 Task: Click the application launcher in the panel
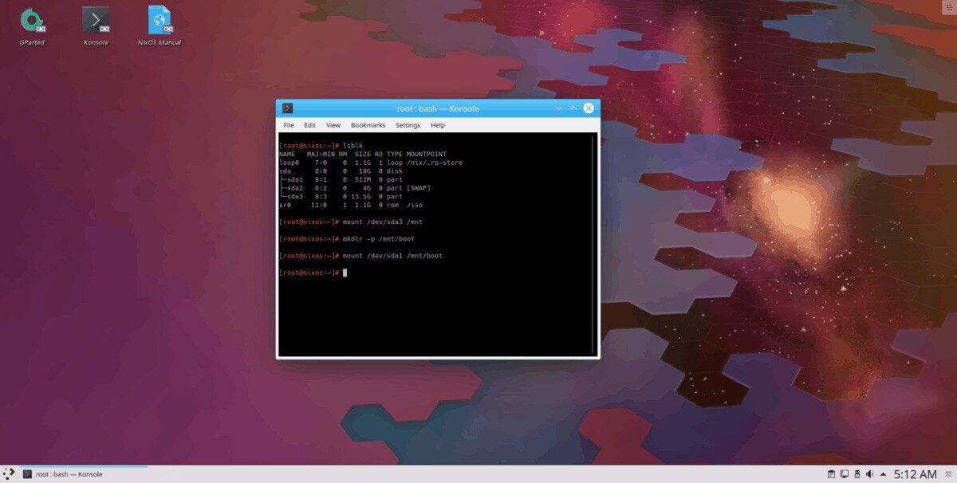[x=9, y=474]
